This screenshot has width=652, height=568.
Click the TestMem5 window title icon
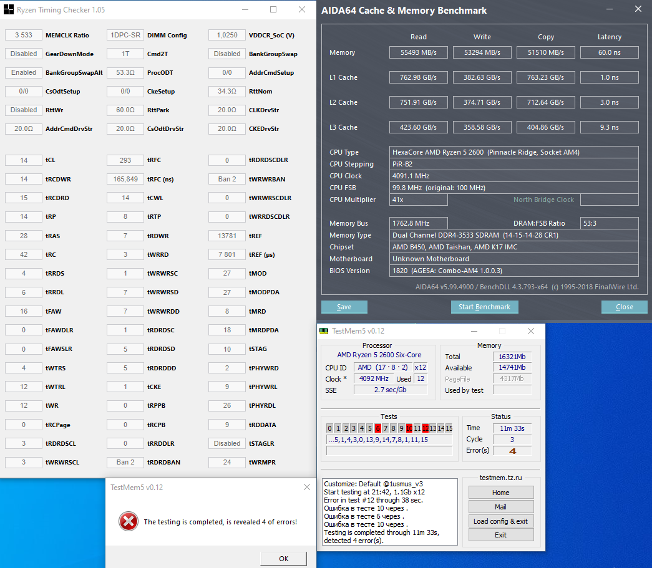pos(324,331)
